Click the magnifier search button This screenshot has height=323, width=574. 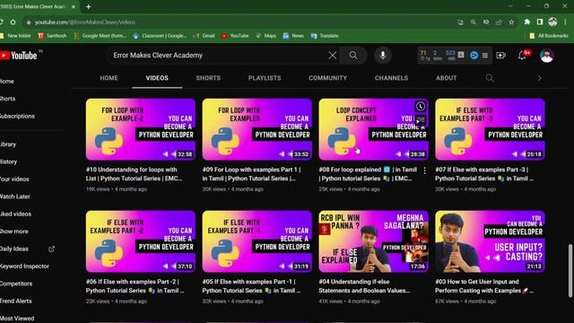click(x=353, y=56)
